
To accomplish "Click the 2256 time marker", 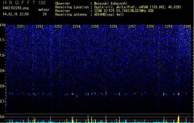I will (x=114, y=26).
